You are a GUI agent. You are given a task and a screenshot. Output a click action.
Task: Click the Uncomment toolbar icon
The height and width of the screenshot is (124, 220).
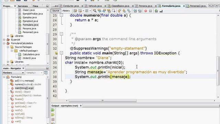161,11
